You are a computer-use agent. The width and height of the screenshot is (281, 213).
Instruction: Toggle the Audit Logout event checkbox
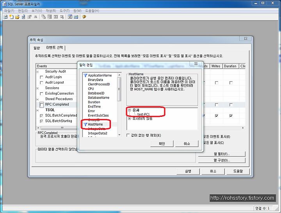(x=41, y=83)
